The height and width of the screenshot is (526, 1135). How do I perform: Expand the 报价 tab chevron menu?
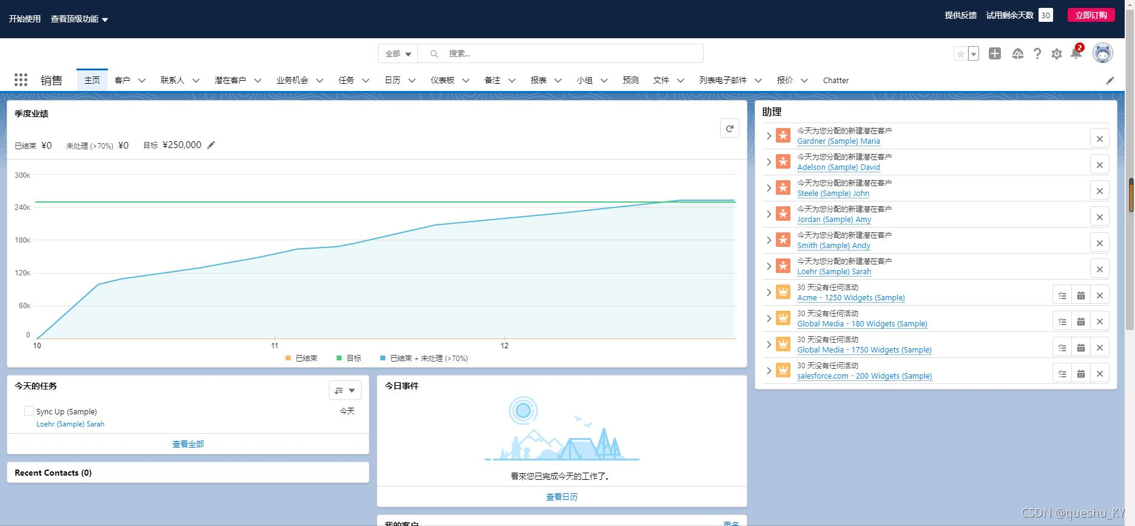(x=804, y=80)
